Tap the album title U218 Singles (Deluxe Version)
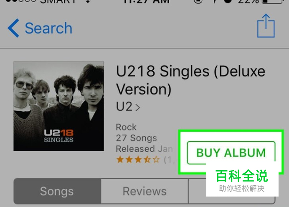 coord(190,80)
